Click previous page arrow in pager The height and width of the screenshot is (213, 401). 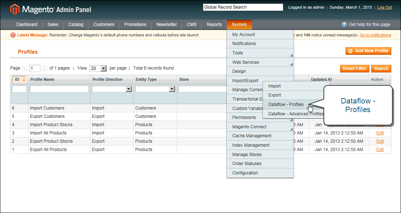coord(25,68)
